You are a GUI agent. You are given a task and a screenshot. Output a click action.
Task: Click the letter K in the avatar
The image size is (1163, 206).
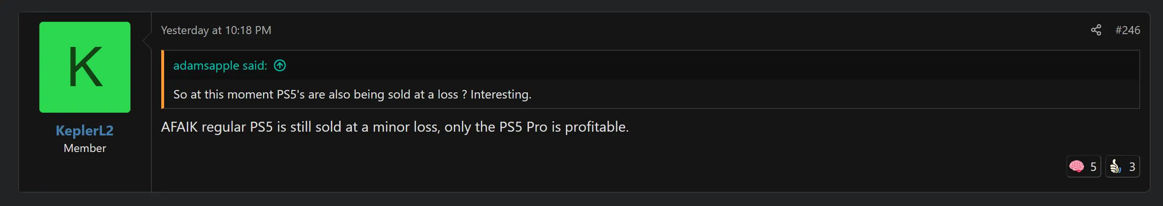[85, 67]
